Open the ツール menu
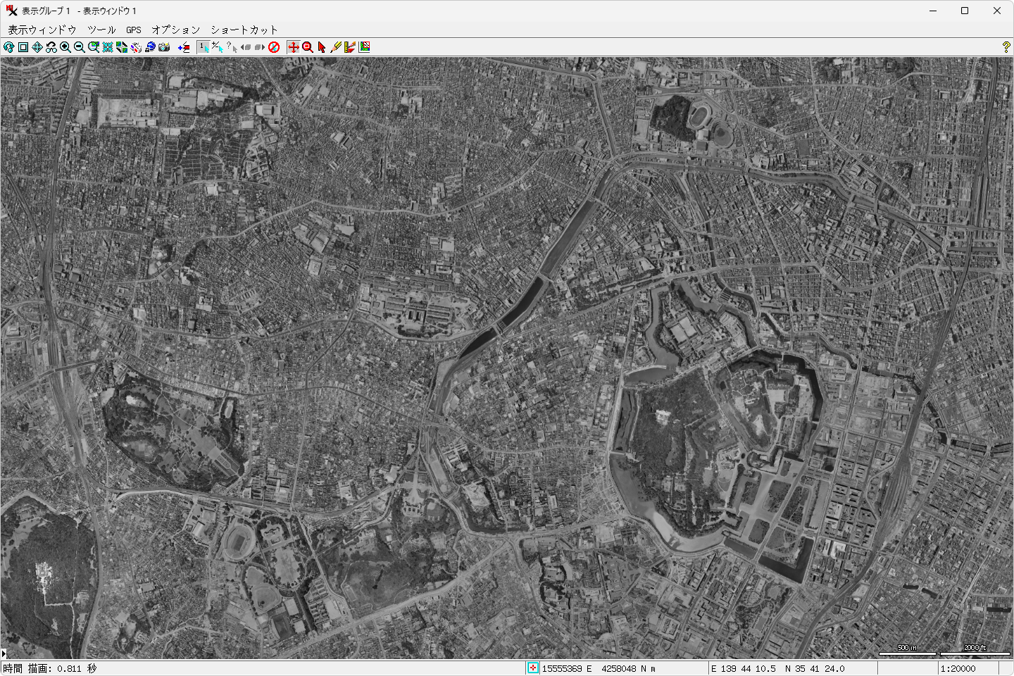The height and width of the screenshot is (676, 1014). pyautogui.click(x=101, y=30)
